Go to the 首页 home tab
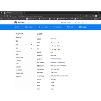Viewport: 101px width, 101px height. (x=17, y=27)
